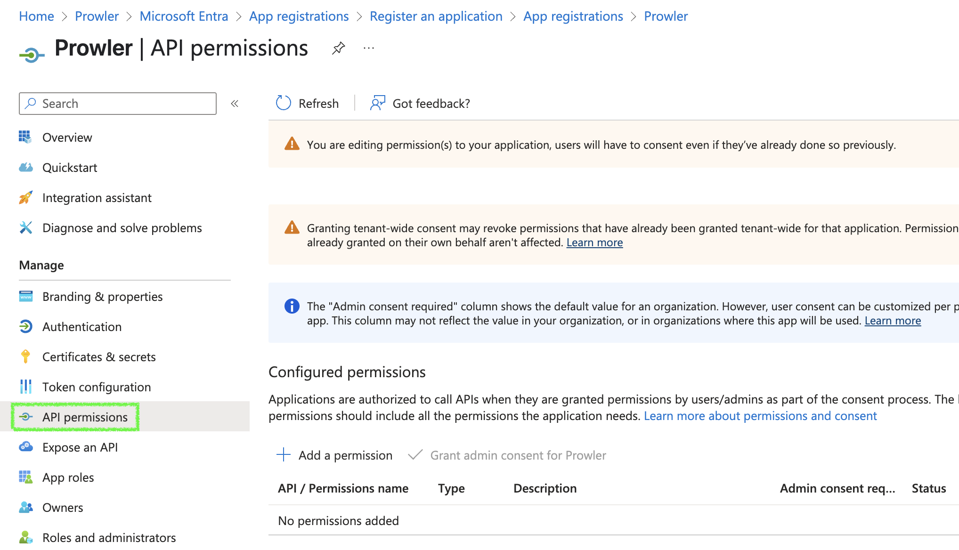959x550 pixels.
Task: Click the Token configuration icon
Action: click(x=26, y=387)
